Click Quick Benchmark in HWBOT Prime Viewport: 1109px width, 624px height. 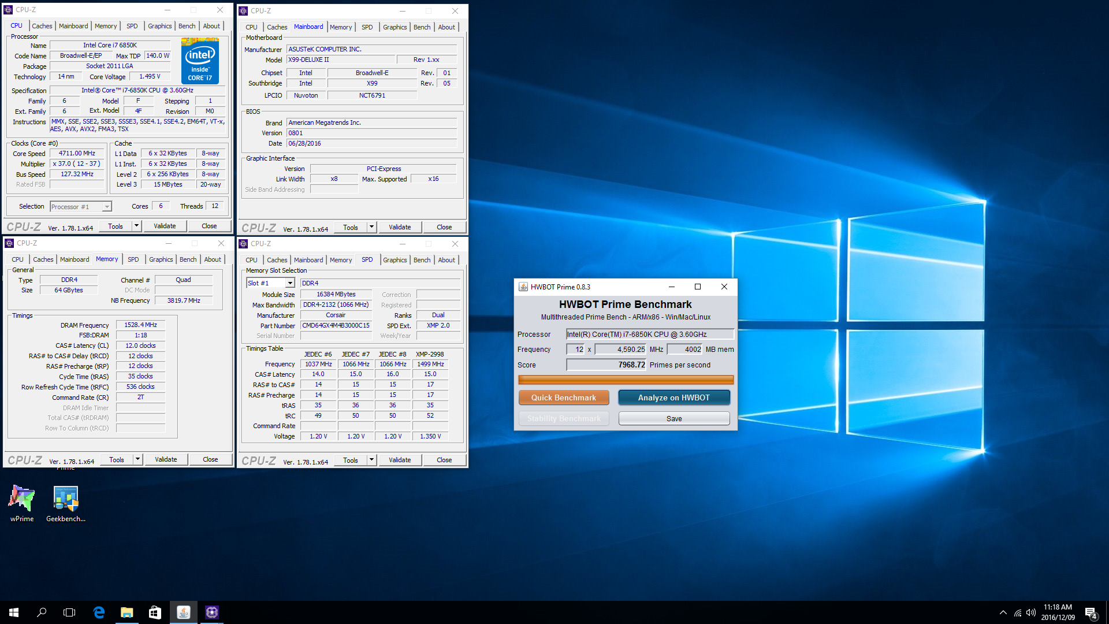coord(564,398)
